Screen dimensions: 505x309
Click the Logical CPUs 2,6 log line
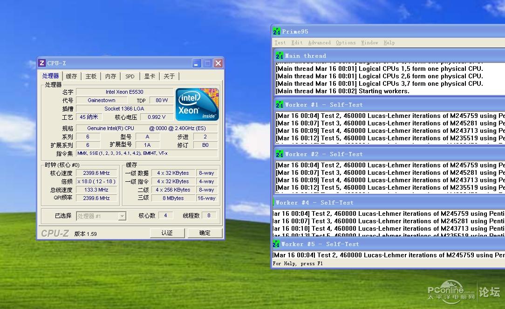(x=379, y=76)
